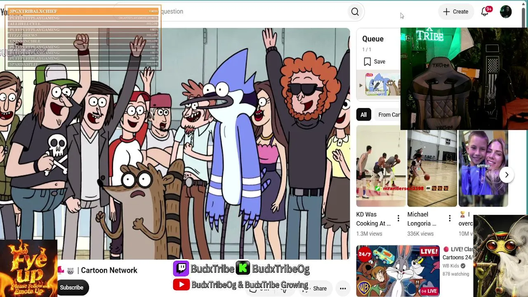Image resolution: width=528 pixels, height=297 pixels.
Task: Open the 24/7 Looney Tunes live thumbnail
Action: [x=398, y=271]
